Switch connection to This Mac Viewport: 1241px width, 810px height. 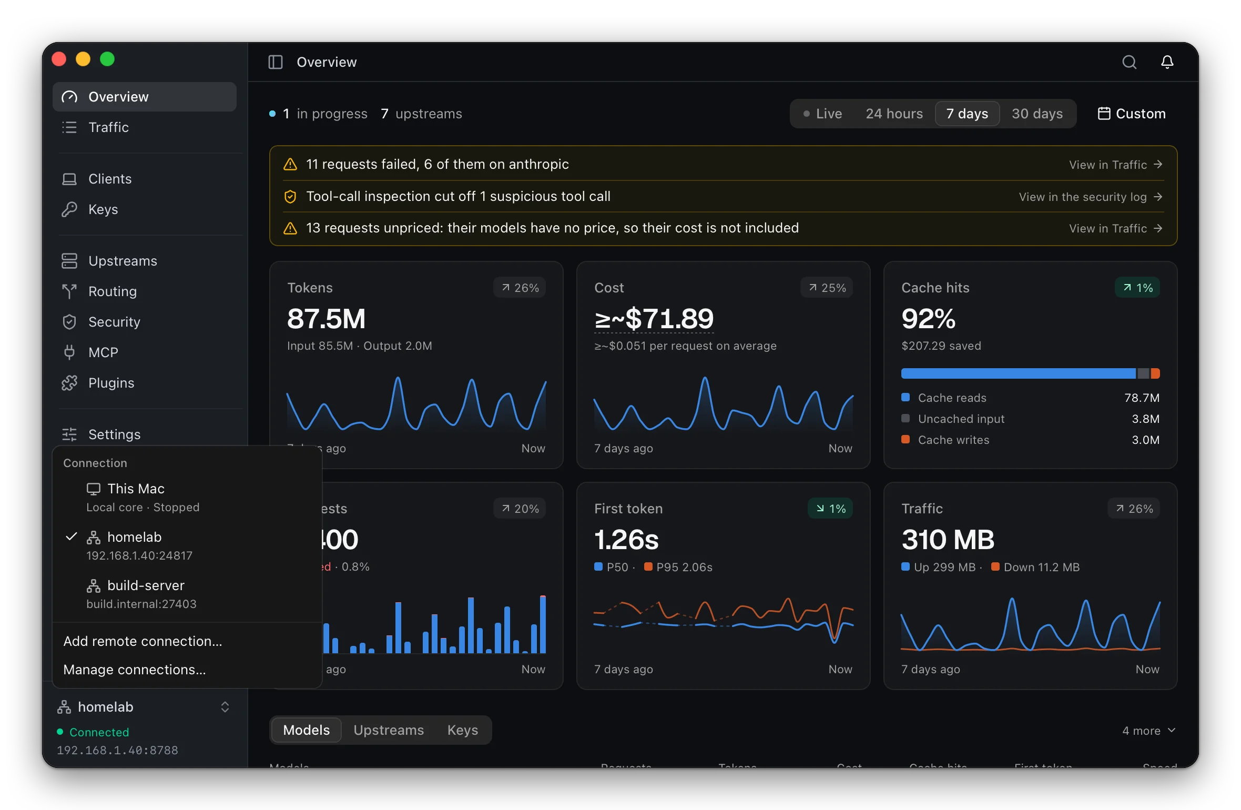pyautogui.click(x=187, y=497)
